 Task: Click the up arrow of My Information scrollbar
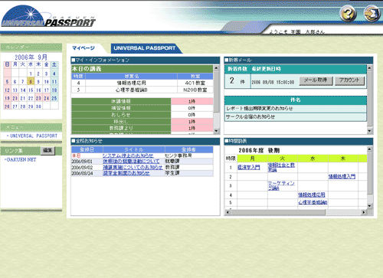point(216,68)
